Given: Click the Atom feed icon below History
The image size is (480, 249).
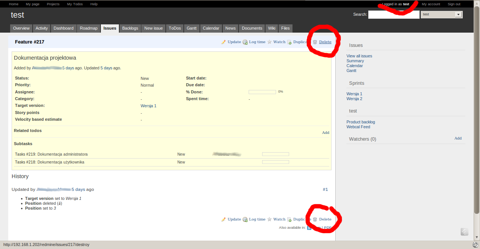Looking at the screenshot, I should [309, 228].
